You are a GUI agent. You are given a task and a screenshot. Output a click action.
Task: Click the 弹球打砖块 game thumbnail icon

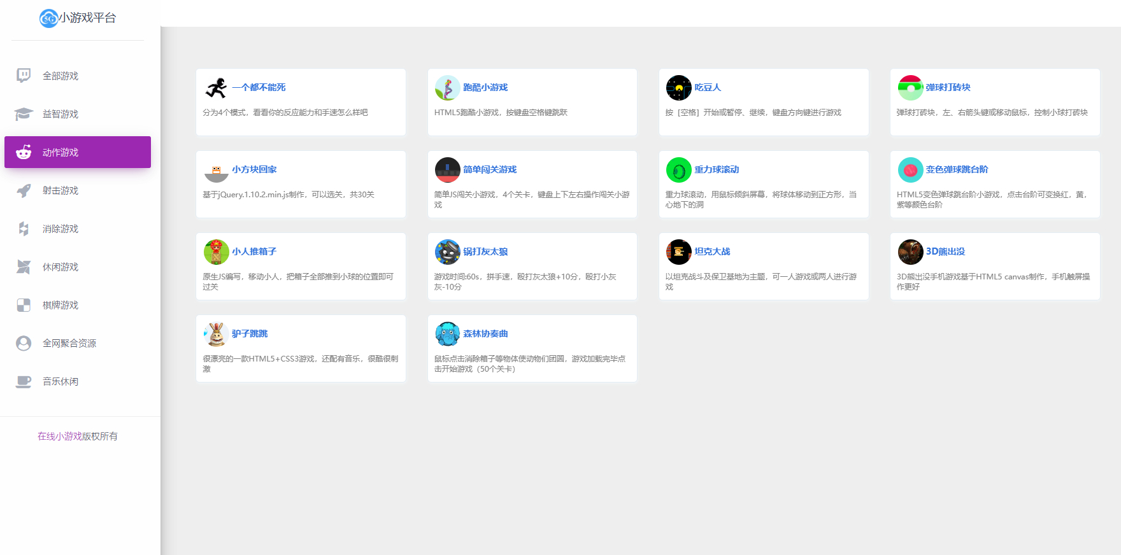pos(911,88)
